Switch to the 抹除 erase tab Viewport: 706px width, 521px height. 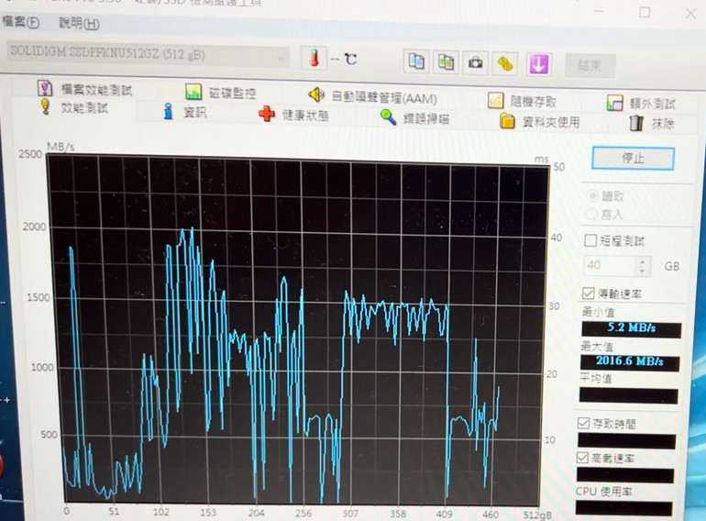pos(652,124)
